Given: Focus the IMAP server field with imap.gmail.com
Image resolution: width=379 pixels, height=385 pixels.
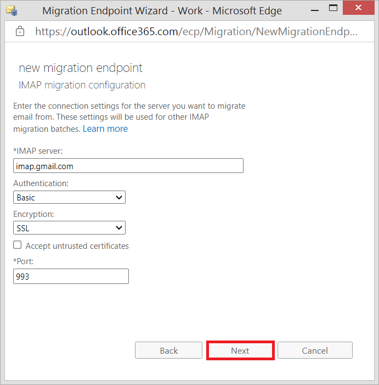Looking at the screenshot, I should coord(128,166).
